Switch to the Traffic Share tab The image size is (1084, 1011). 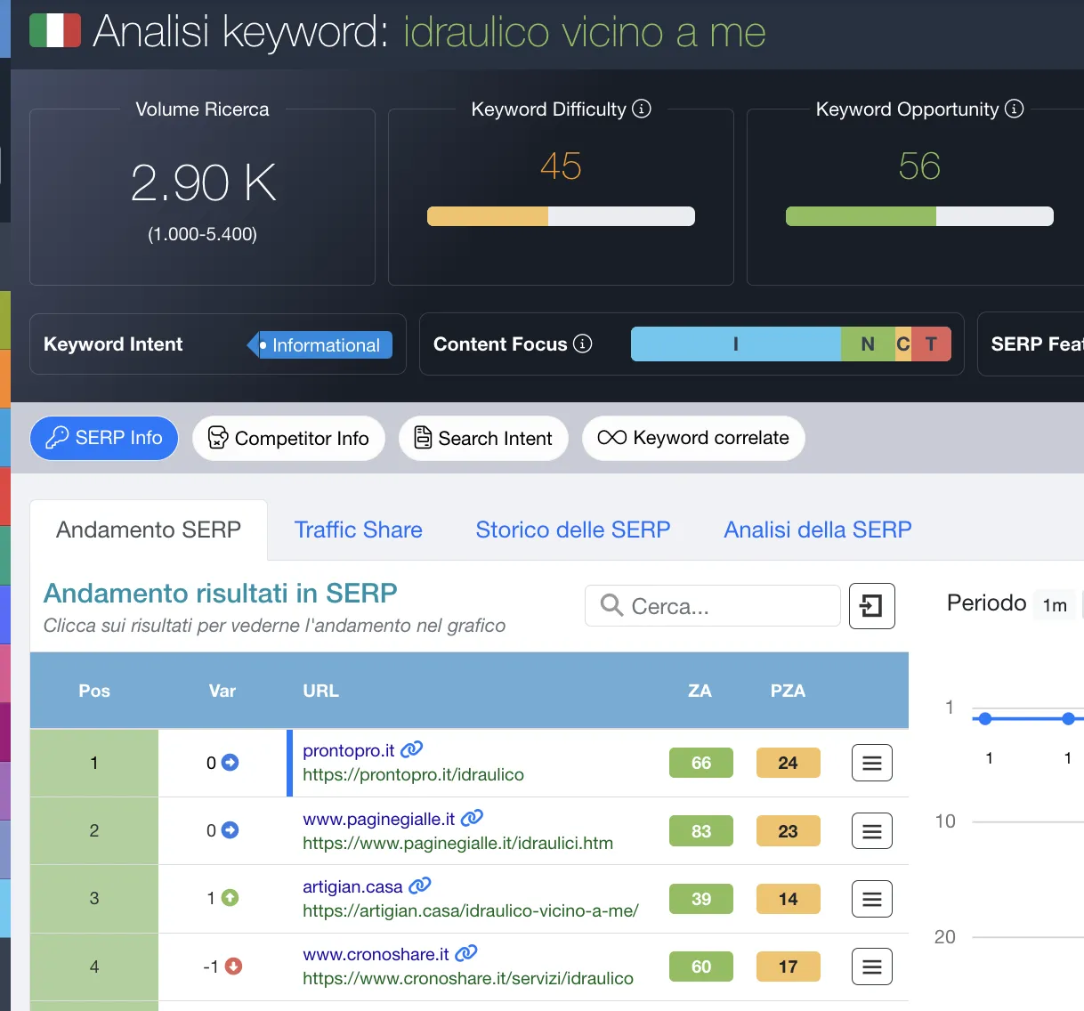pyautogui.click(x=358, y=530)
